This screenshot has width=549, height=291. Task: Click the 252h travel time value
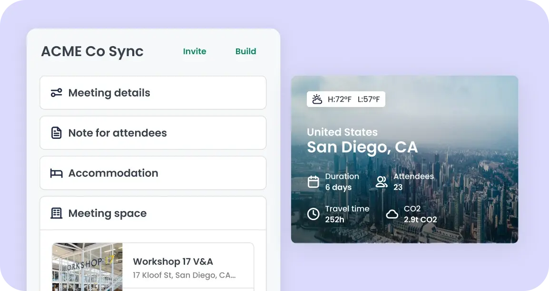[335, 220]
